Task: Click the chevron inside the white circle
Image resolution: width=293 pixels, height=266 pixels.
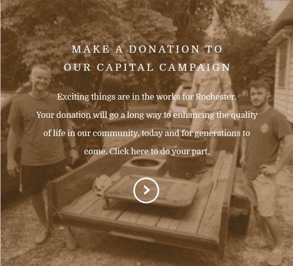Action: (x=147, y=190)
